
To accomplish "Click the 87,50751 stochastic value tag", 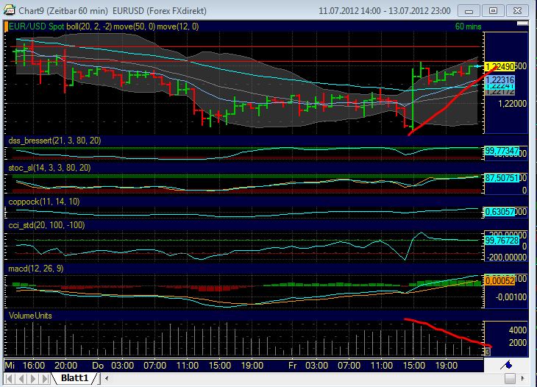I will (502, 178).
